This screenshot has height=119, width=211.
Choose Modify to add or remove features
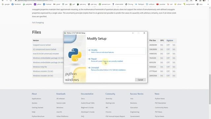click(x=116, y=51)
